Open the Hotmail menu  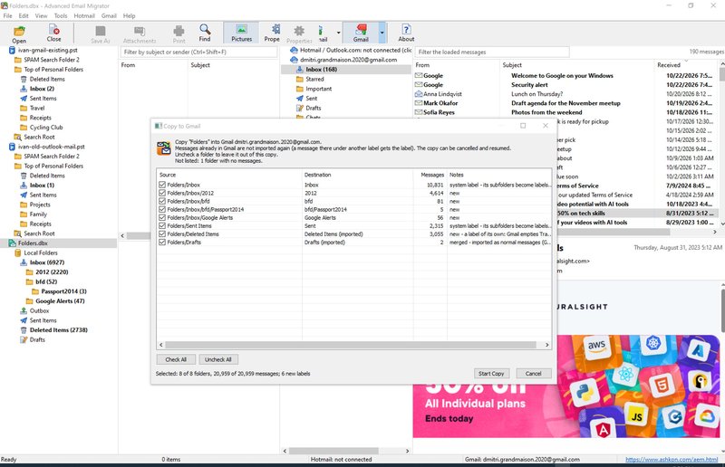84,15
